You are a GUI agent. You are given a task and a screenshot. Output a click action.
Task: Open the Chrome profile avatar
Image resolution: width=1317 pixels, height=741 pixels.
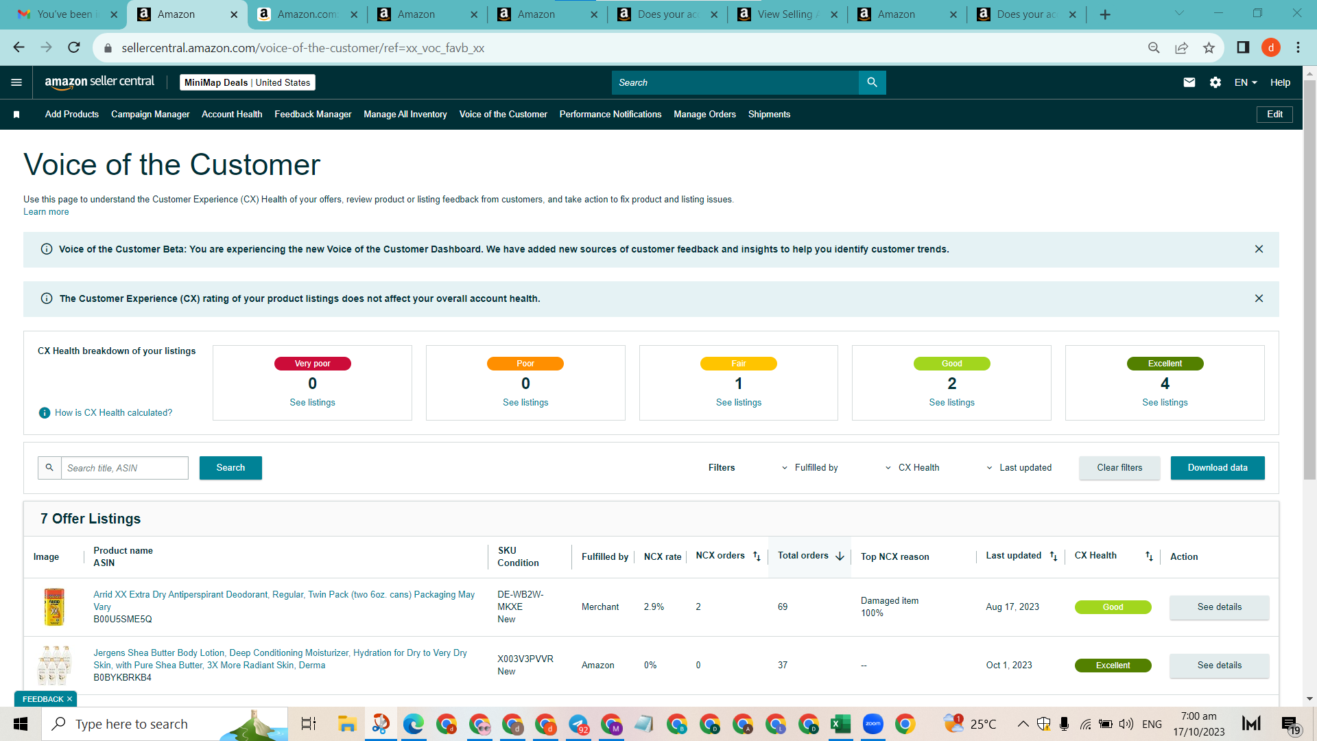(x=1271, y=47)
